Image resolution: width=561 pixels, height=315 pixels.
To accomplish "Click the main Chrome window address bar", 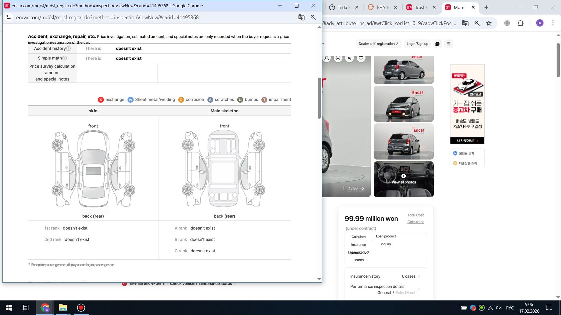I will coord(389,23).
